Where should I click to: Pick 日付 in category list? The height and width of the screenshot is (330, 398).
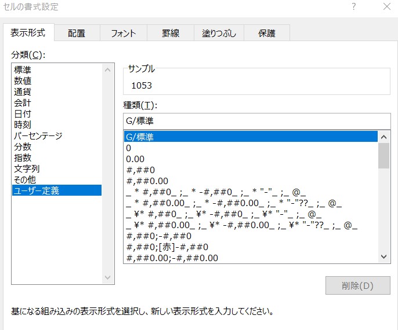tap(57, 113)
